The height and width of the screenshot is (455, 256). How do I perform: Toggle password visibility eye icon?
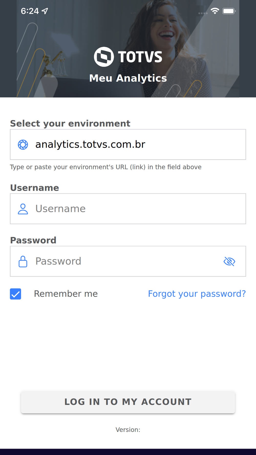[x=229, y=261]
